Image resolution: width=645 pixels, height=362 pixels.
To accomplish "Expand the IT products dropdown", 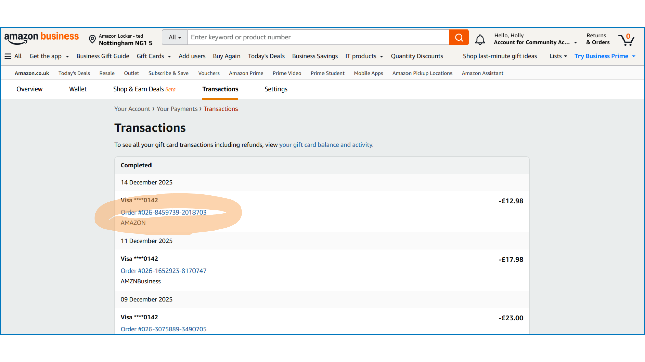I will pos(364,56).
